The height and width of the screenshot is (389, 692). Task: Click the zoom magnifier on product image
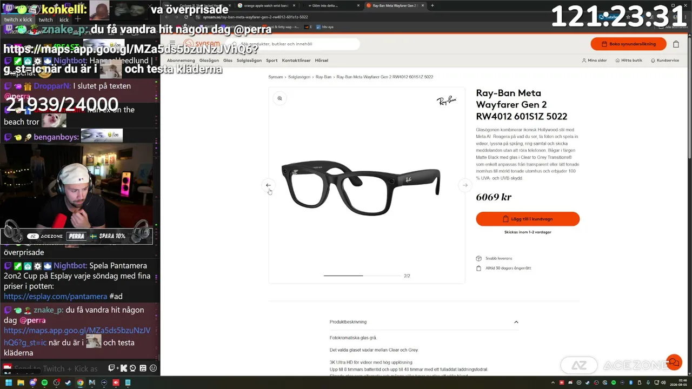[x=280, y=98]
